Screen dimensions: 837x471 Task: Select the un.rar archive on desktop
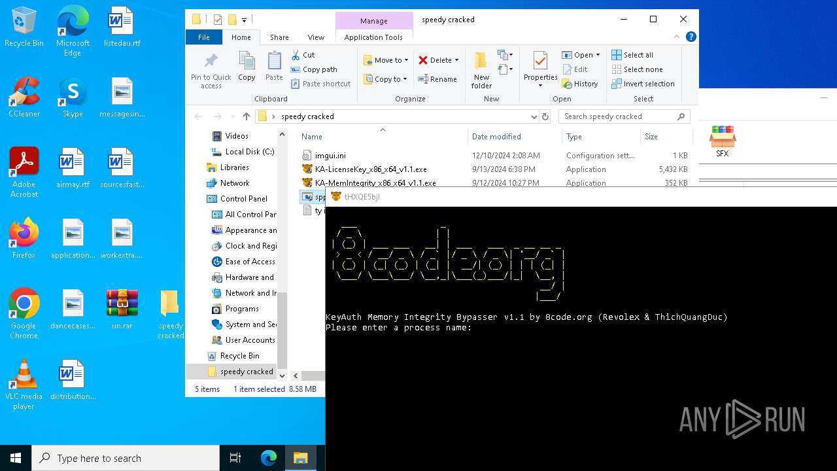tap(122, 309)
